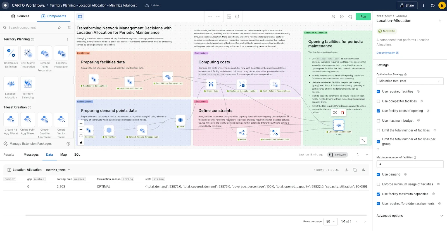The height and width of the screenshot is (231, 447).
Task: Click the Maximum number of facilities field
Action: 410,164
